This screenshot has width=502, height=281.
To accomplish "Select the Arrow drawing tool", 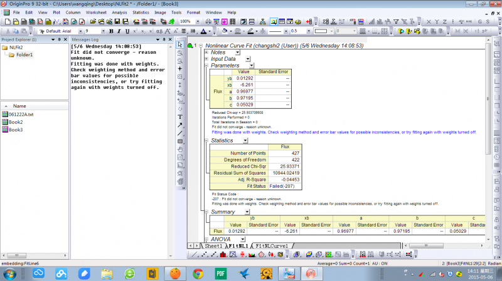I will click(x=180, y=125).
